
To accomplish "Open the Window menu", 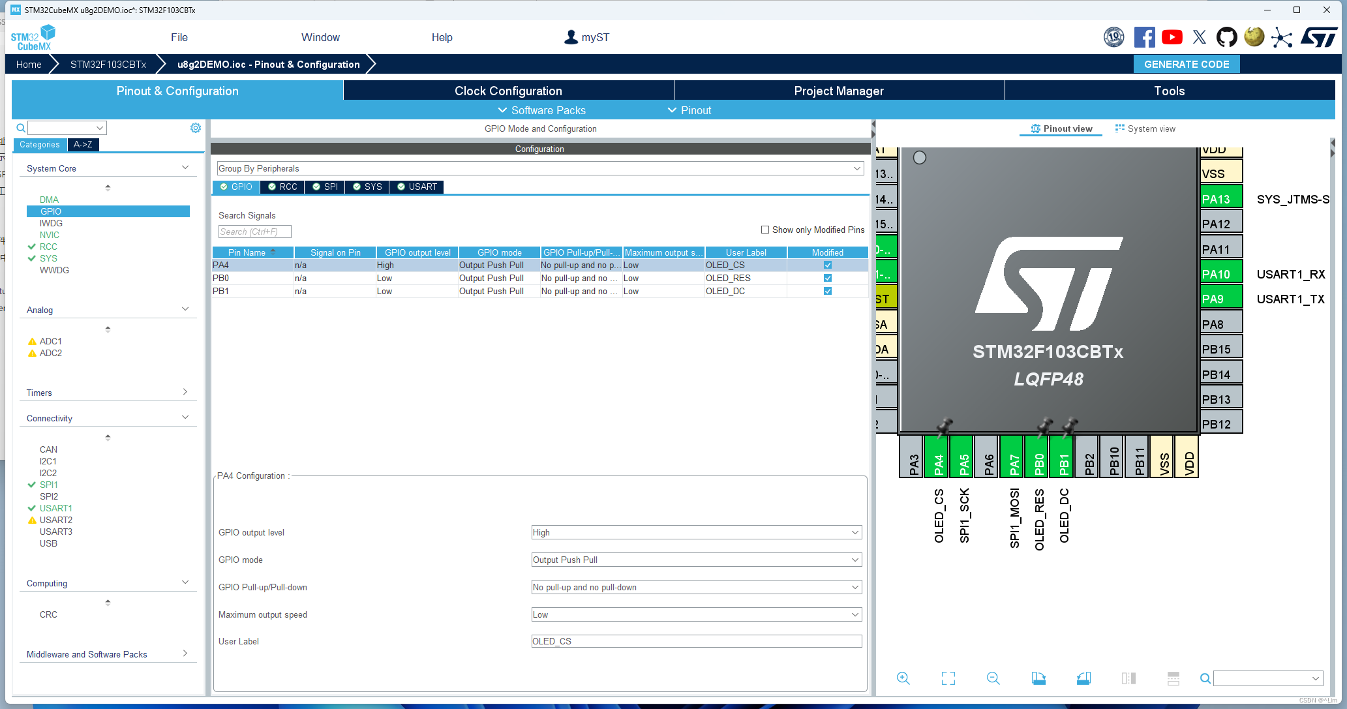I will coord(320,37).
